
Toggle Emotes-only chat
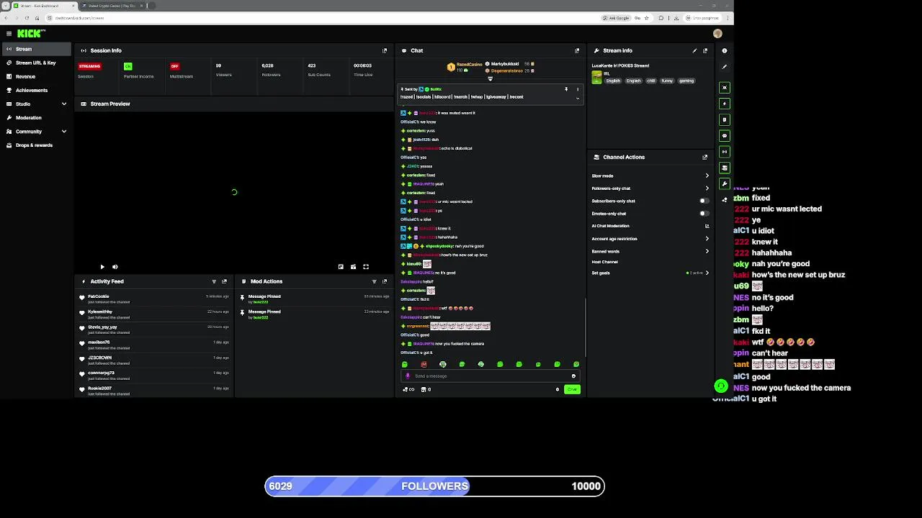click(x=704, y=214)
